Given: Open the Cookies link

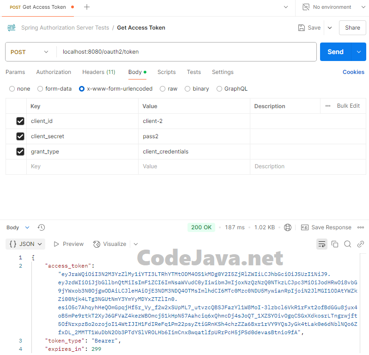Looking at the screenshot, I should pos(353,72).
